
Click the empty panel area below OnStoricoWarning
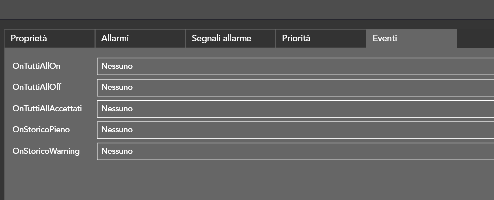[249, 180]
